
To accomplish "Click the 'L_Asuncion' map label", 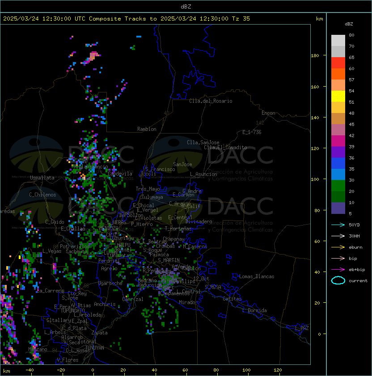I will coord(203,174).
